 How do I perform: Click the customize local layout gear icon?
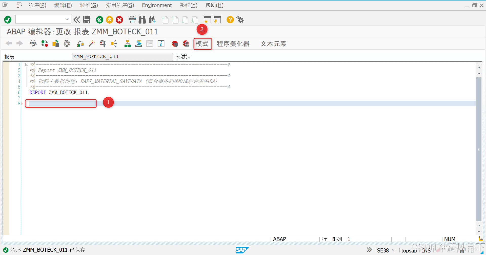coord(240,19)
